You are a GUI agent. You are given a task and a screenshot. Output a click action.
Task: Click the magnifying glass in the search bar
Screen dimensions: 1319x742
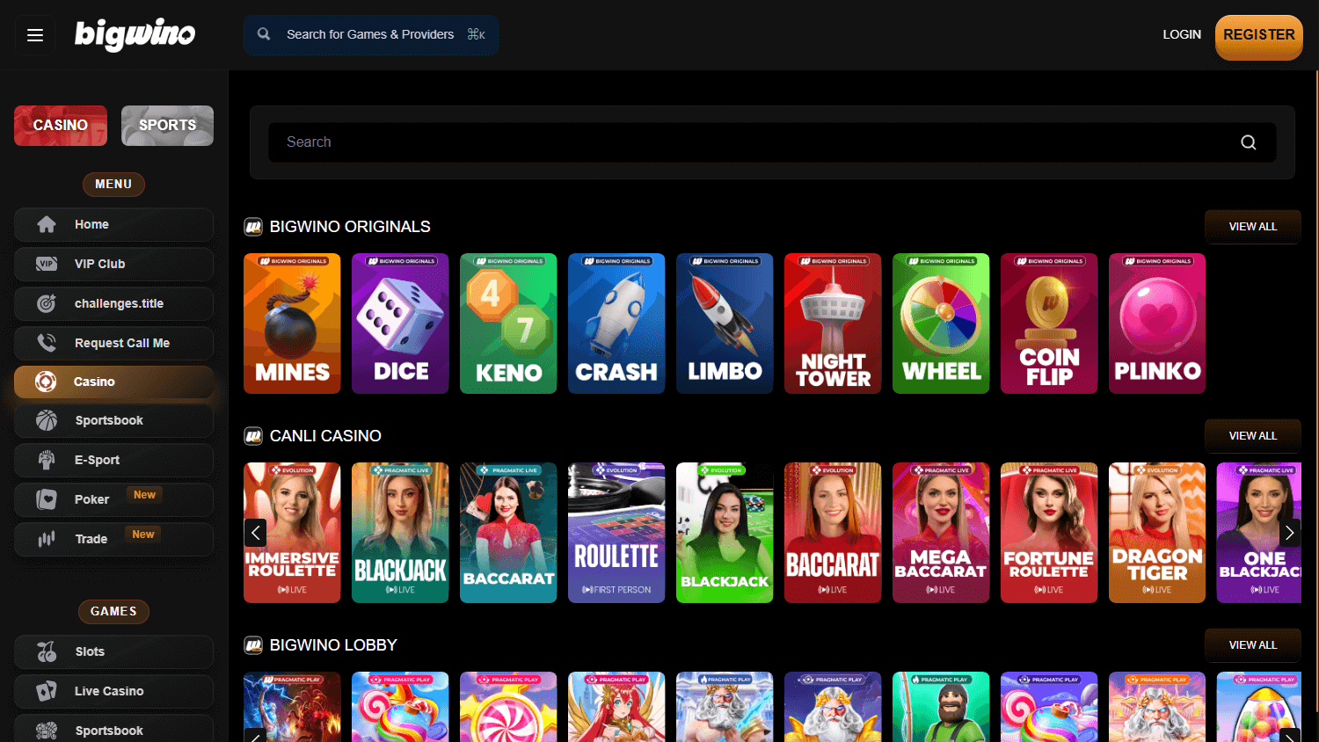(1249, 142)
